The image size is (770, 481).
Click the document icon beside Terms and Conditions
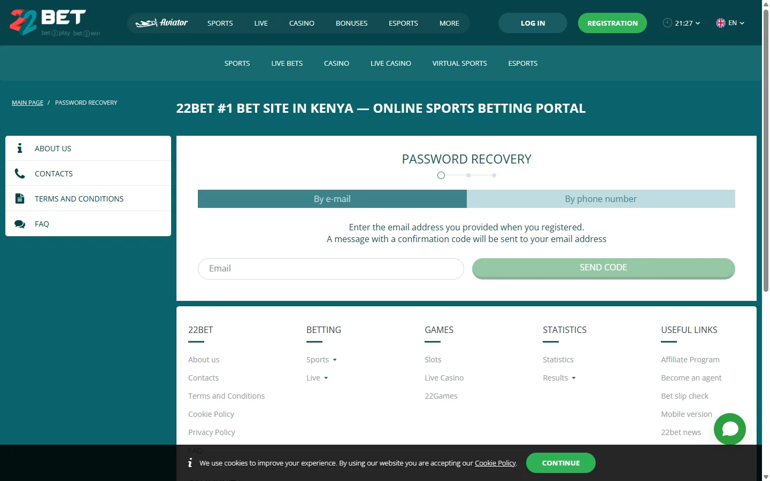20,198
